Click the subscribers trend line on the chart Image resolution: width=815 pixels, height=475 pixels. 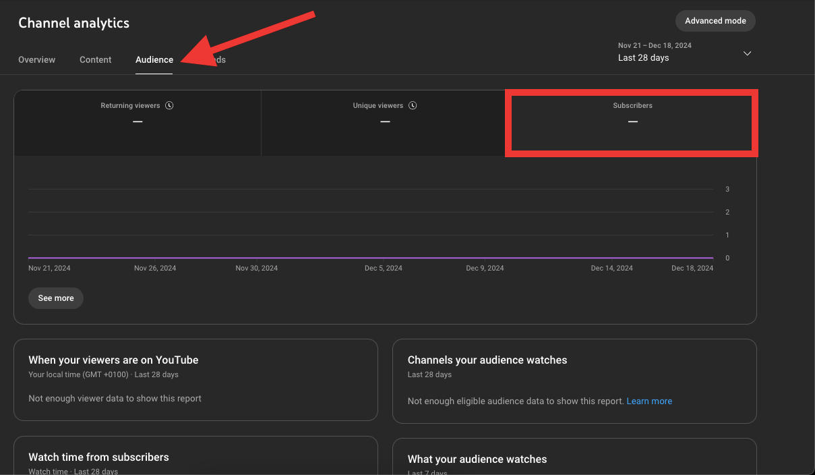coord(371,258)
